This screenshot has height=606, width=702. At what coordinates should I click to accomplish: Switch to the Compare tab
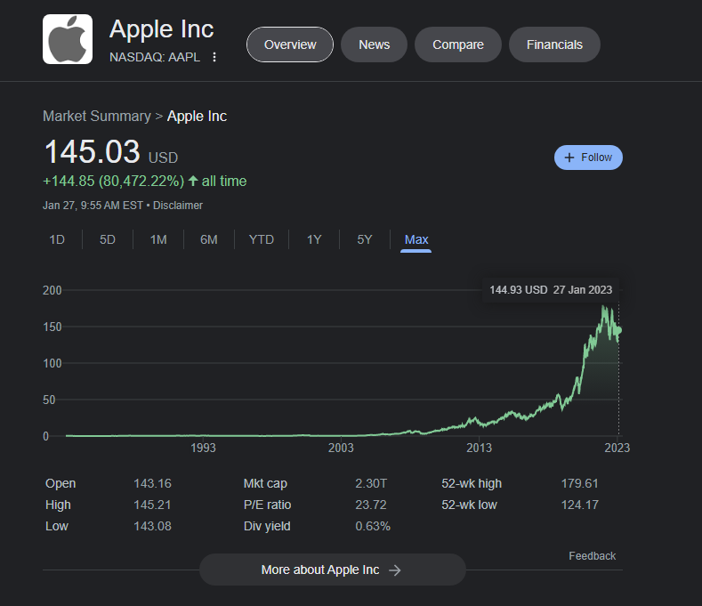pos(457,44)
